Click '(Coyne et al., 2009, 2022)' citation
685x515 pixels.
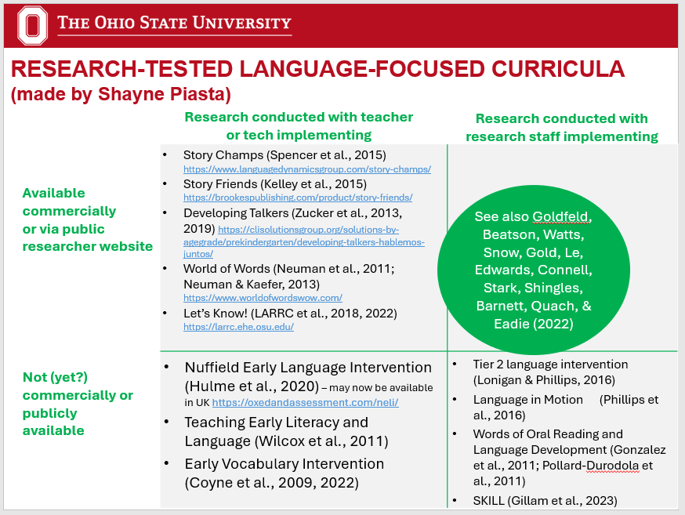tap(272, 483)
